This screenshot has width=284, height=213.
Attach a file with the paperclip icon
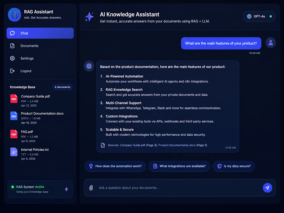click(91, 188)
